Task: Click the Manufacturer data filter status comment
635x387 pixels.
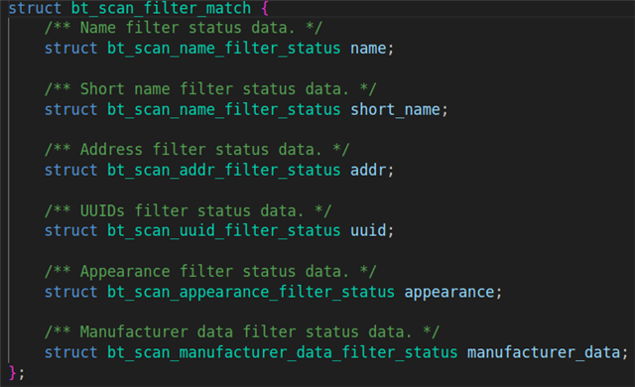Action: tap(242, 332)
